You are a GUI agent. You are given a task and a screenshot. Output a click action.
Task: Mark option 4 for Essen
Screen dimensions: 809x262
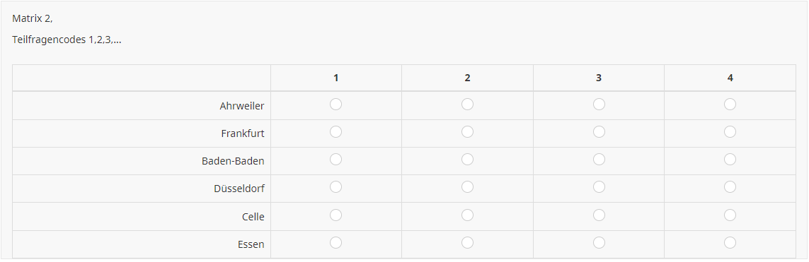click(x=730, y=242)
